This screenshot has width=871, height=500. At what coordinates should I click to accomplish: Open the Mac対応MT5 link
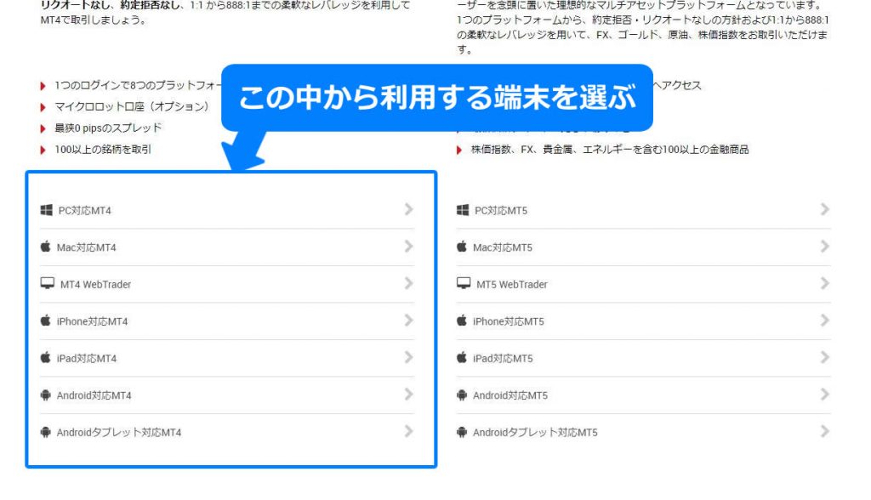pyautogui.click(x=503, y=247)
